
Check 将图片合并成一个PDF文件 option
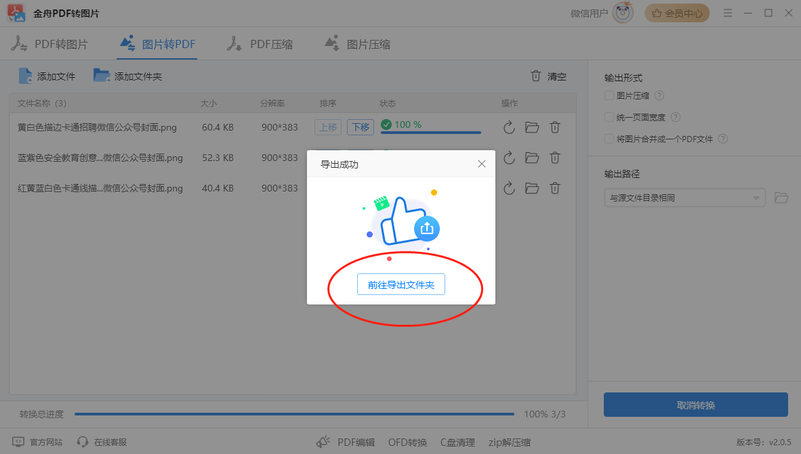(x=609, y=139)
